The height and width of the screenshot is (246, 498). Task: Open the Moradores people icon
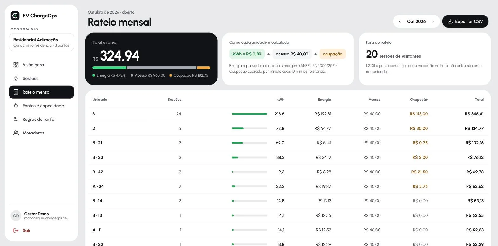(x=16, y=133)
